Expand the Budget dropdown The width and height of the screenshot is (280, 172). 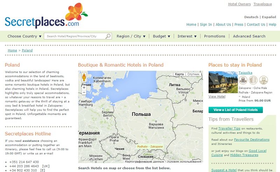[161, 36]
